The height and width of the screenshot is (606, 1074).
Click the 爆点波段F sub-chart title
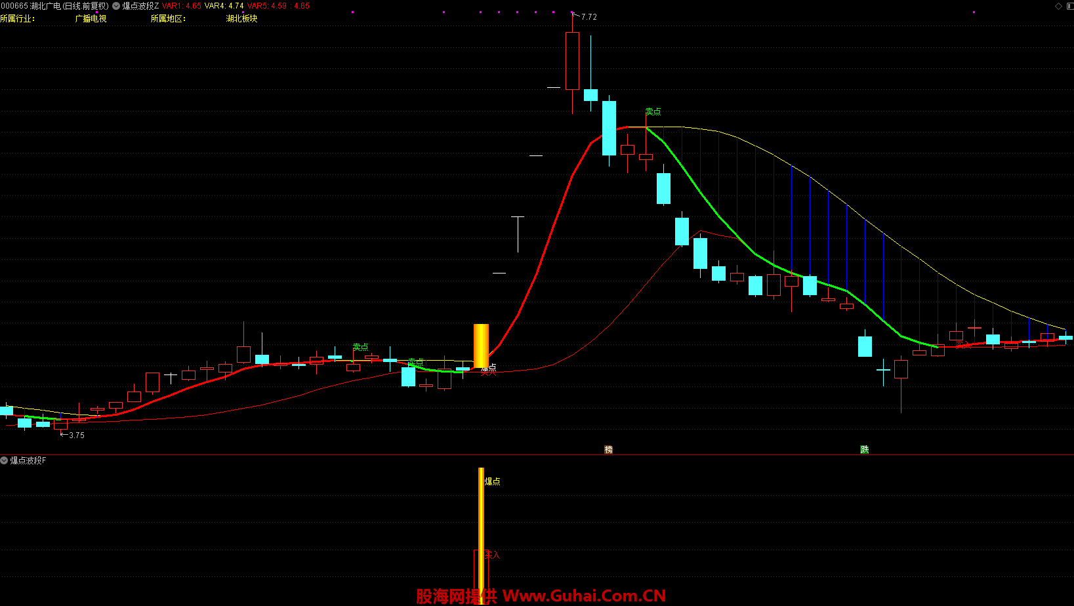28,460
